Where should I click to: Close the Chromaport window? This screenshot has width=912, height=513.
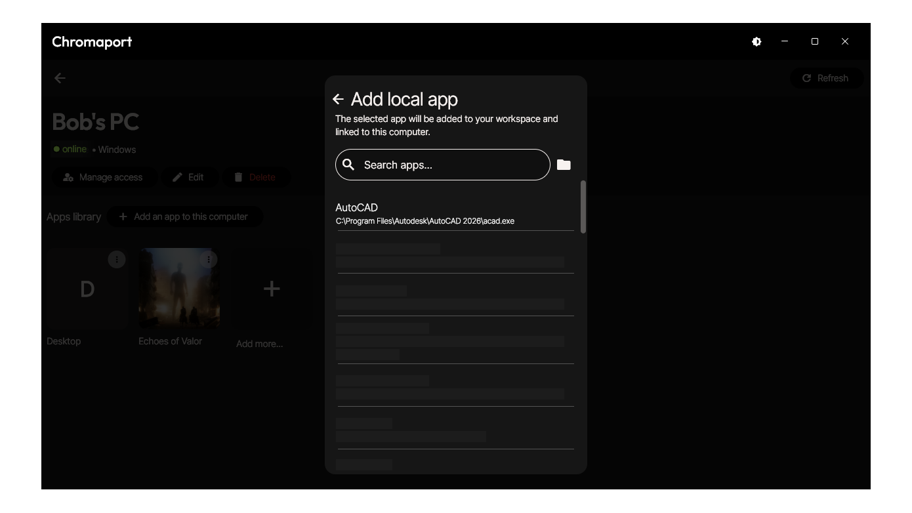coord(845,41)
